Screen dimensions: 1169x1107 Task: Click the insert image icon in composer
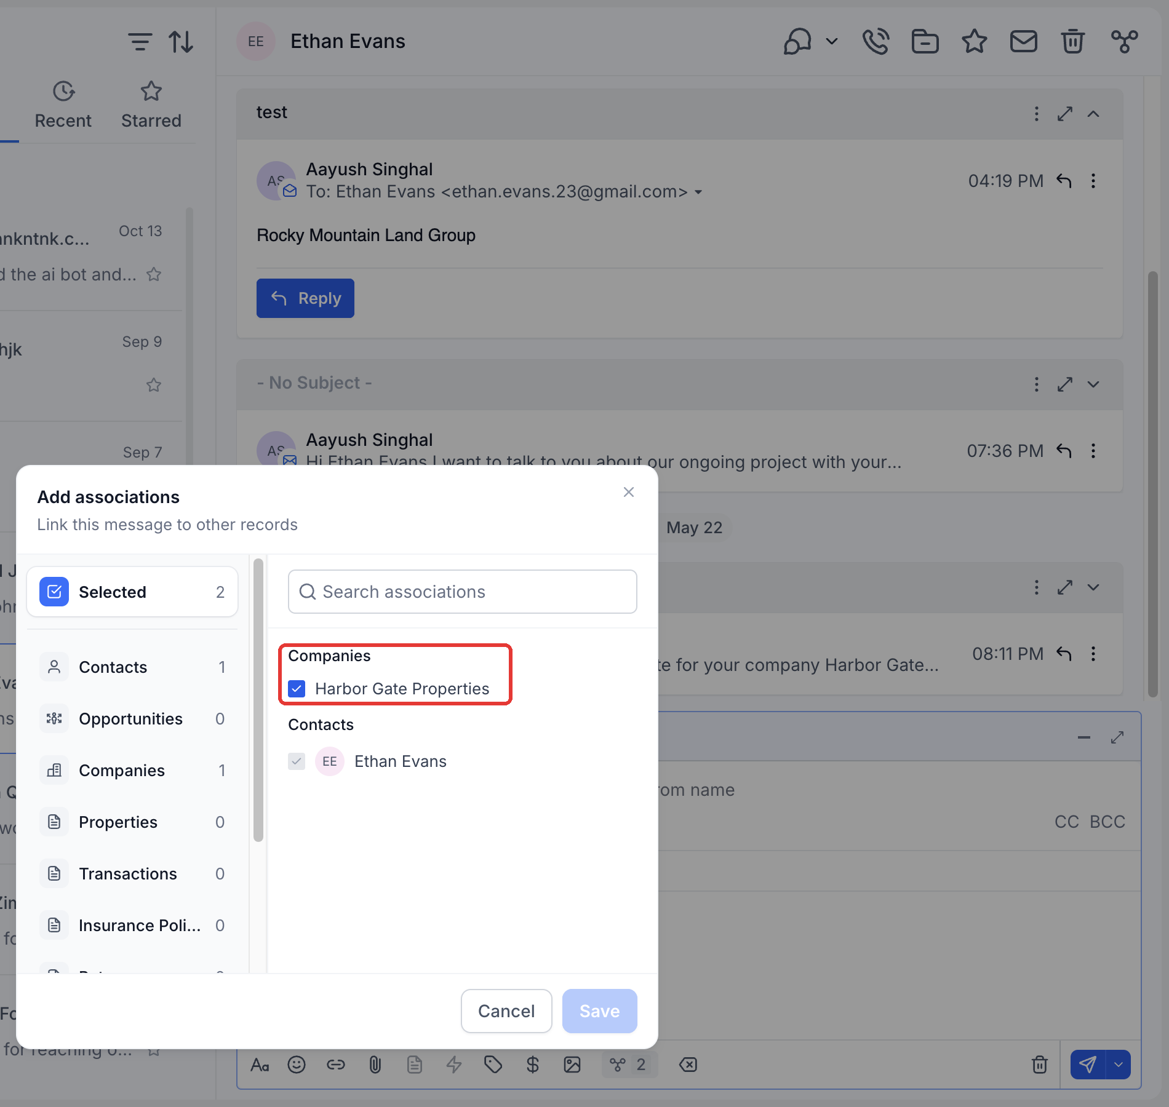coord(572,1065)
